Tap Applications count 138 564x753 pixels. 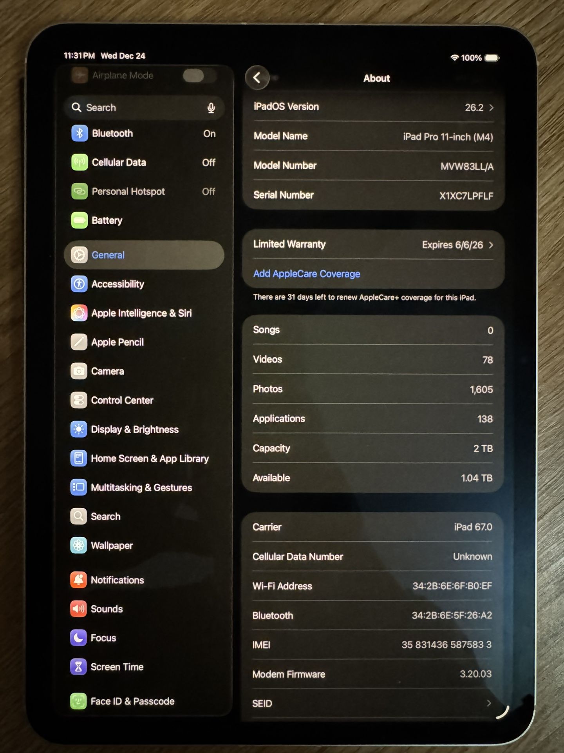tap(373, 419)
